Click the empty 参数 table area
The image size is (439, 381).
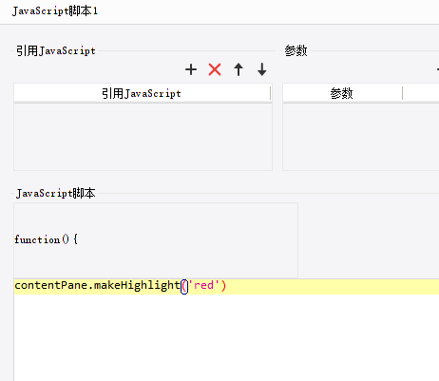[x=361, y=137]
